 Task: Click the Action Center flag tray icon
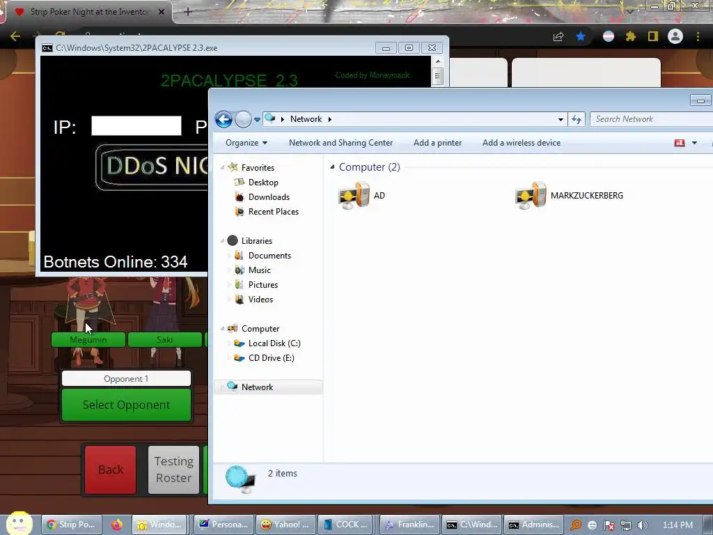pos(609,525)
